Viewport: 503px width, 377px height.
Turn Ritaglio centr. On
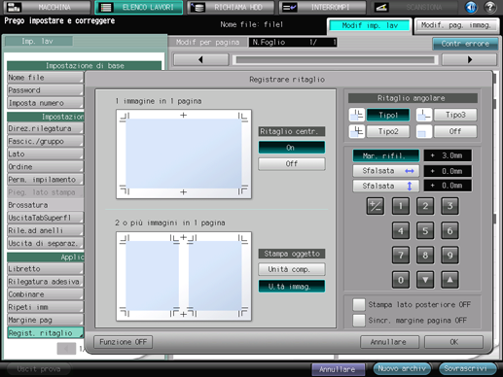(292, 148)
